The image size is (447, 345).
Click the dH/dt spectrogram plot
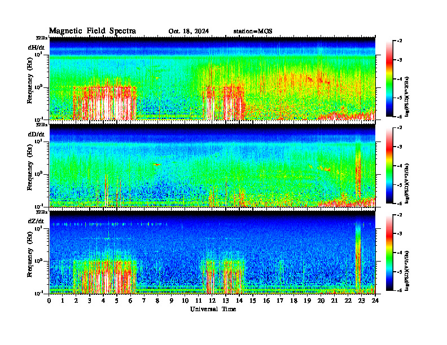212,78
